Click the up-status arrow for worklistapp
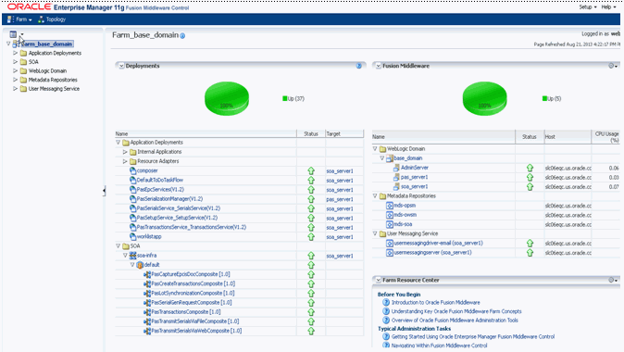 (311, 237)
